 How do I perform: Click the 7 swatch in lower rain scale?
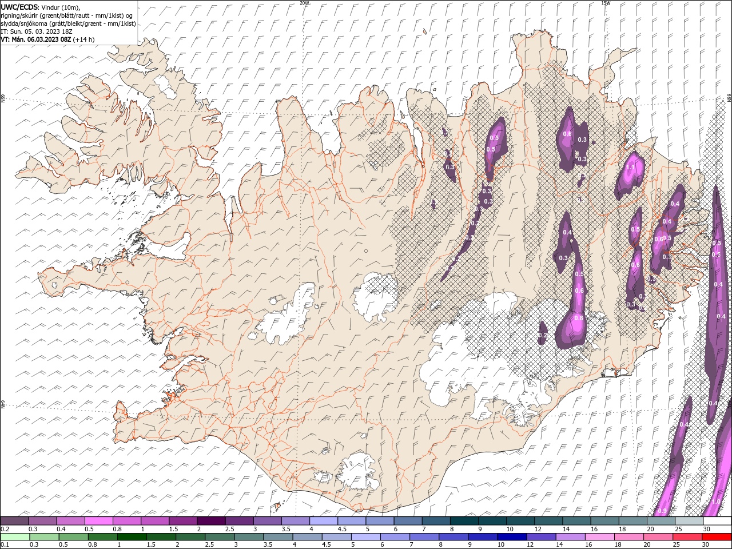(x=424, y=537)
